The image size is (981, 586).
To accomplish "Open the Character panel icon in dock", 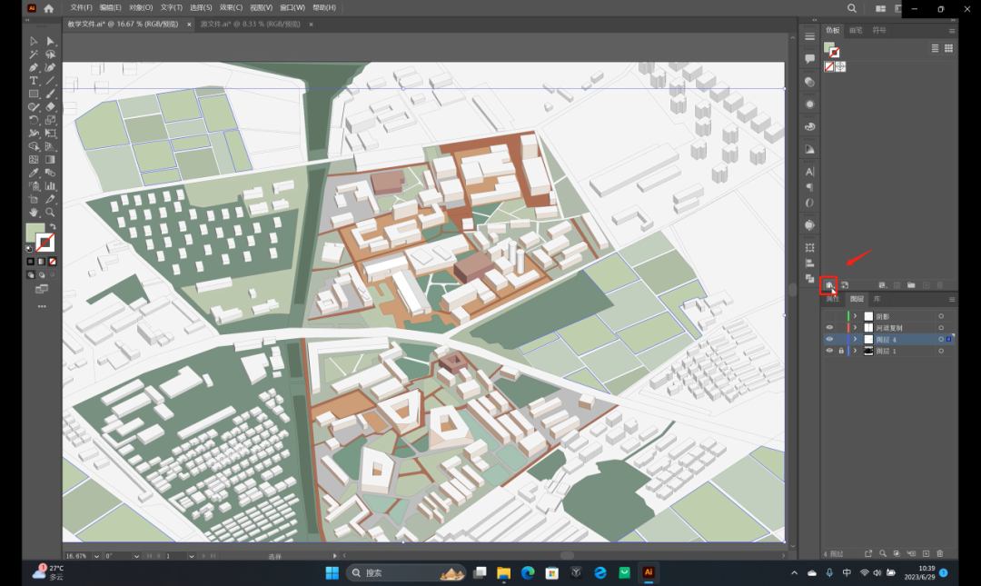I will click(809, 172).
